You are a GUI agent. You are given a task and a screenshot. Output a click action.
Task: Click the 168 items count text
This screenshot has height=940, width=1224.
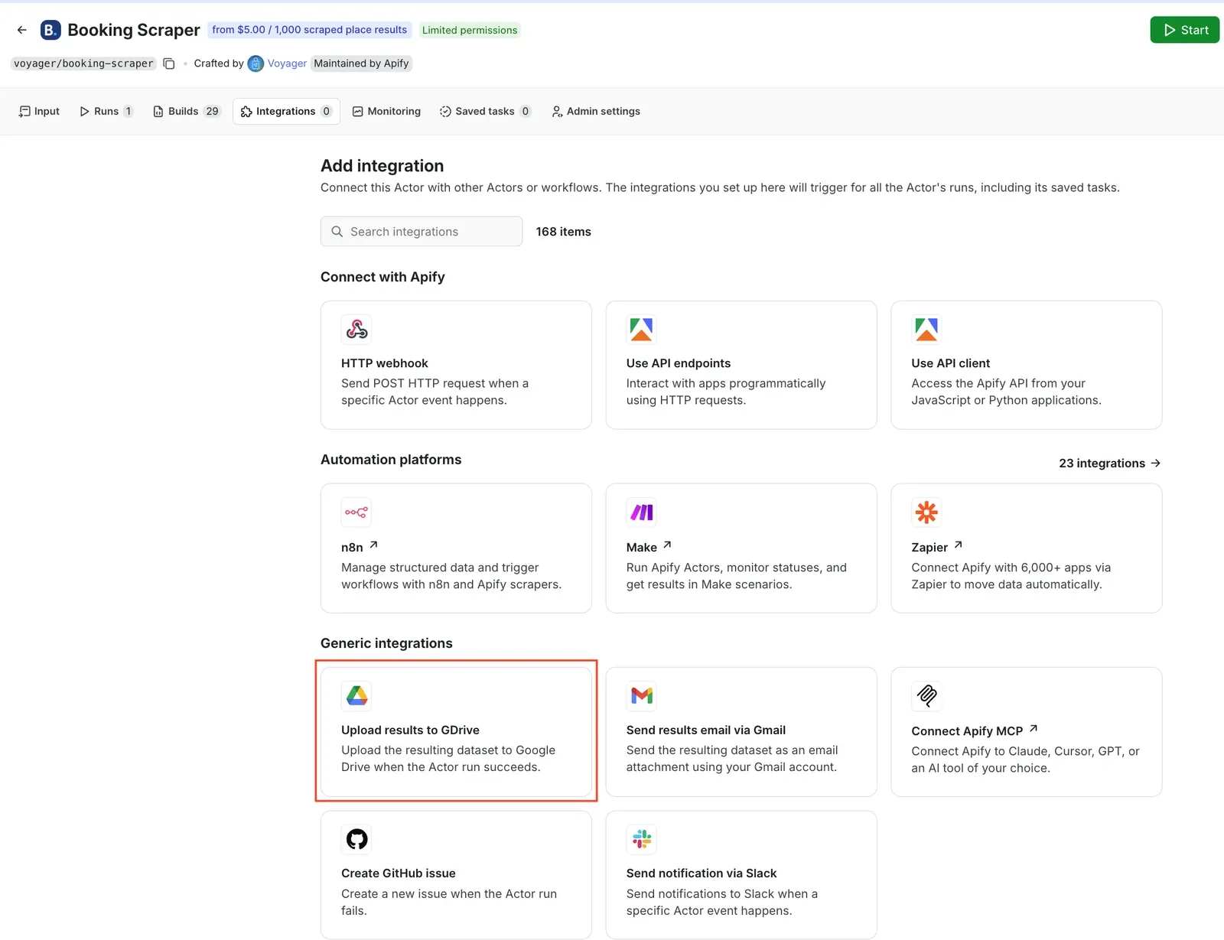coord(564,232)
